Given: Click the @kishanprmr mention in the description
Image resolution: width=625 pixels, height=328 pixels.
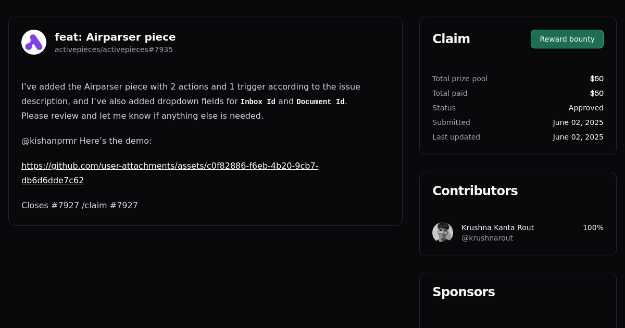Looking at the screenshot, I should coord(49,141).
